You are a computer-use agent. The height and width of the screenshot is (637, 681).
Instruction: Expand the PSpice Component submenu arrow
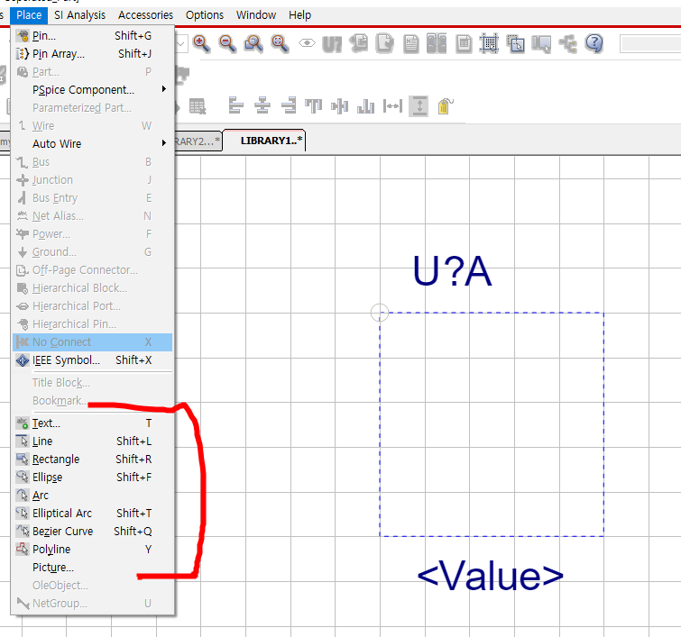pos(164,89)
